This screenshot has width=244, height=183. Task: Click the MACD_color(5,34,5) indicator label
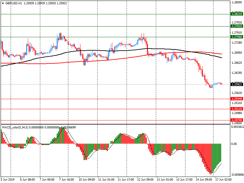click(x=15, y=127)
